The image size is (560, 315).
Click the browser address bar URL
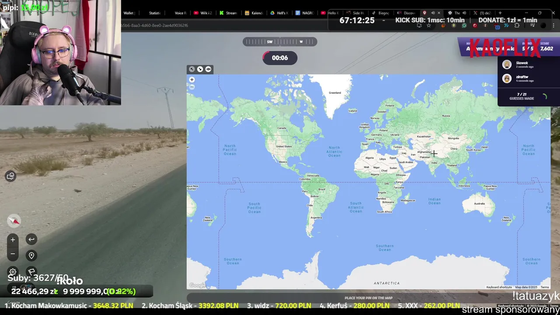click(154, 25)
